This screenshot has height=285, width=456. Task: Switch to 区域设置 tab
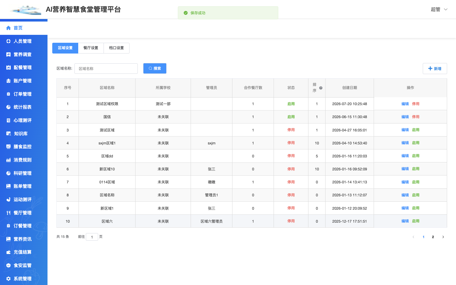point(65,48)
